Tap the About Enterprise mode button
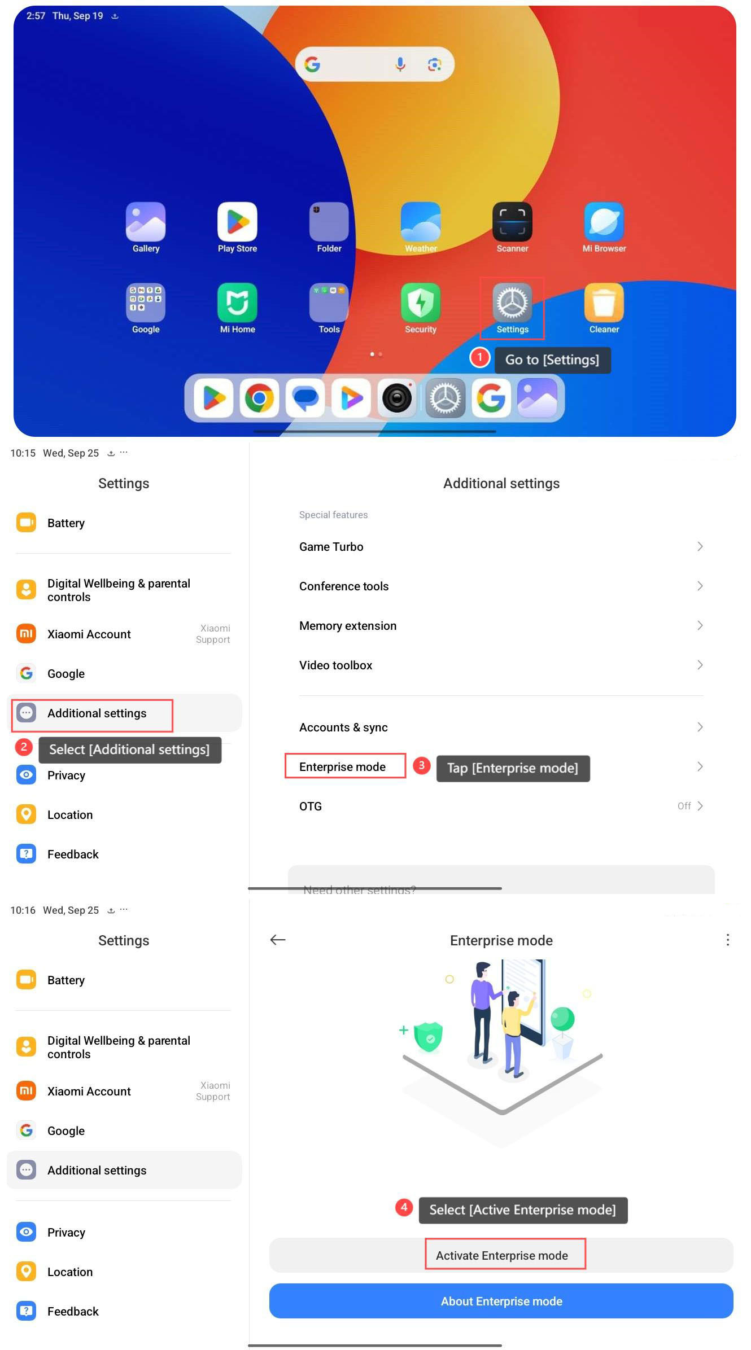This screenshot has height=1350, width=751. pyautogui.click(x=501, y=1301)
